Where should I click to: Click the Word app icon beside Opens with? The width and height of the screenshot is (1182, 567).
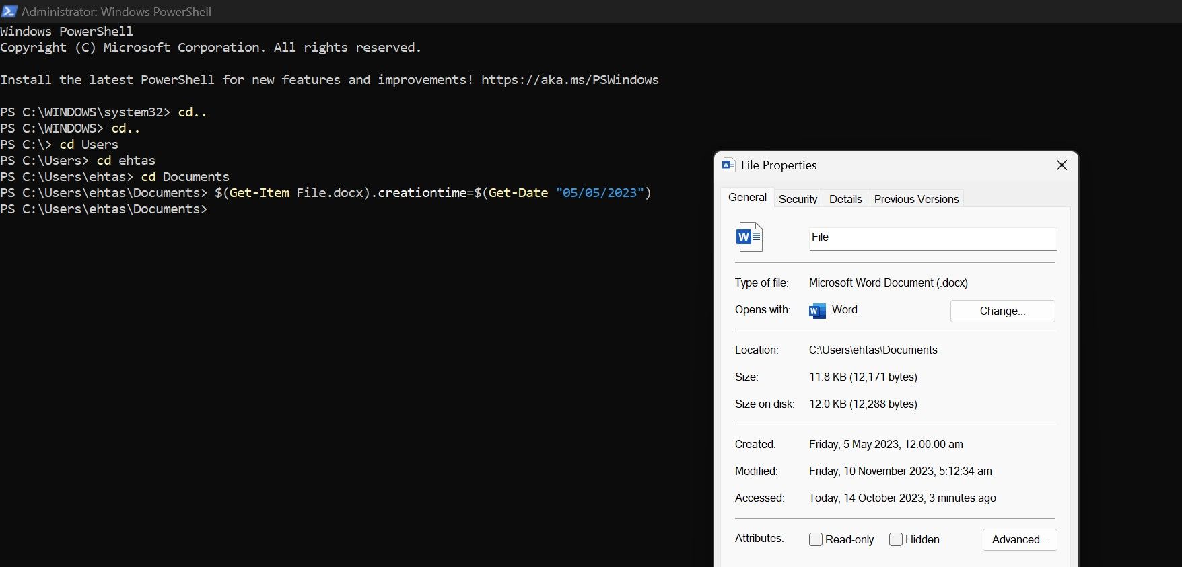[x=817, y=310]
